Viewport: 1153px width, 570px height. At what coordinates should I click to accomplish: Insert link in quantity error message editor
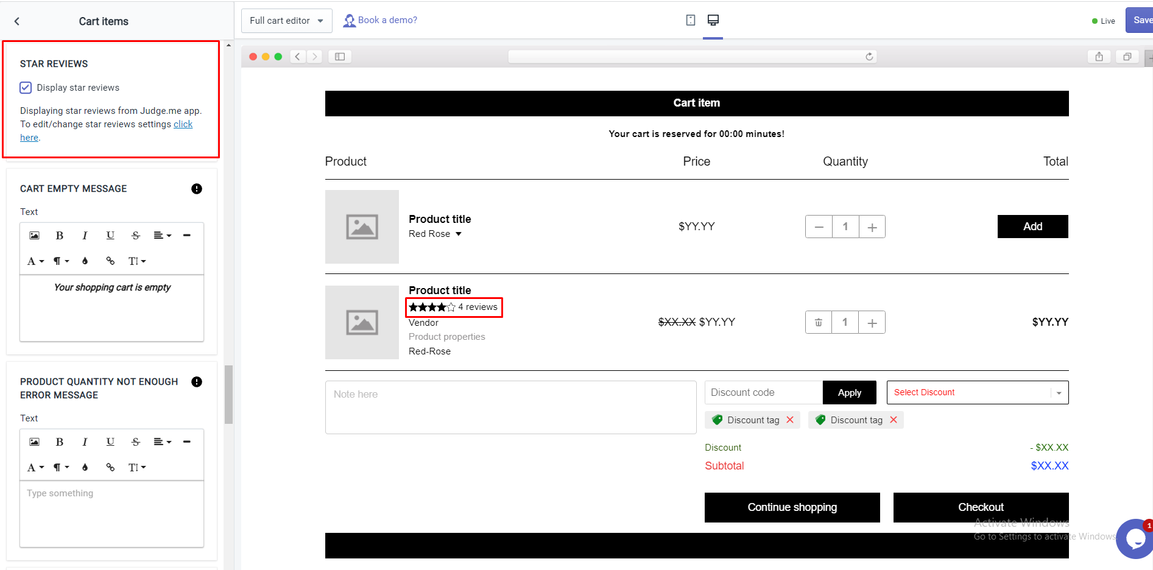[110, 468]
